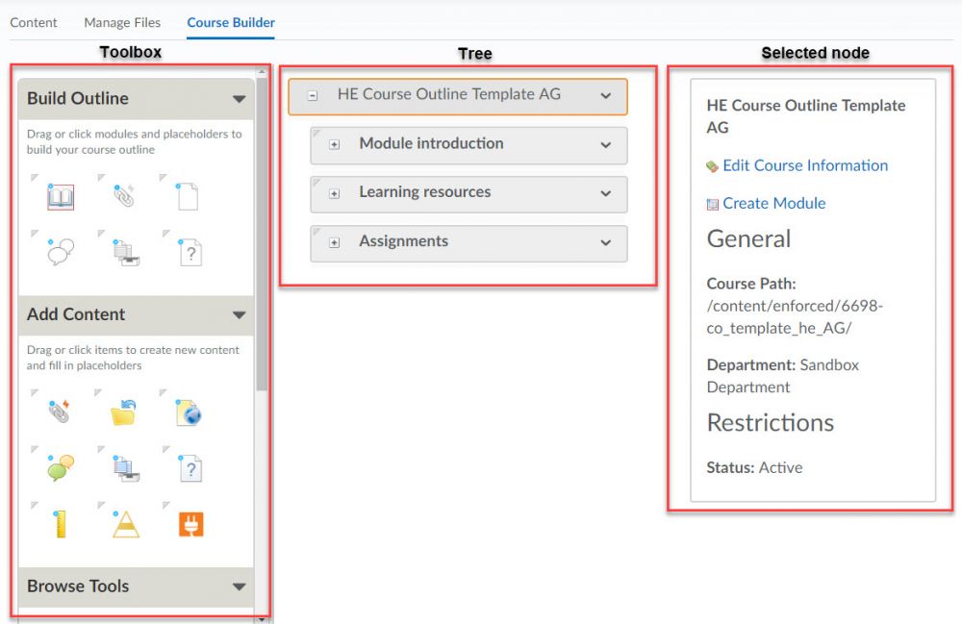The width and height of the screenshot is (962, 624).
Task: Click the Create Module link
Action: [773, 203]
